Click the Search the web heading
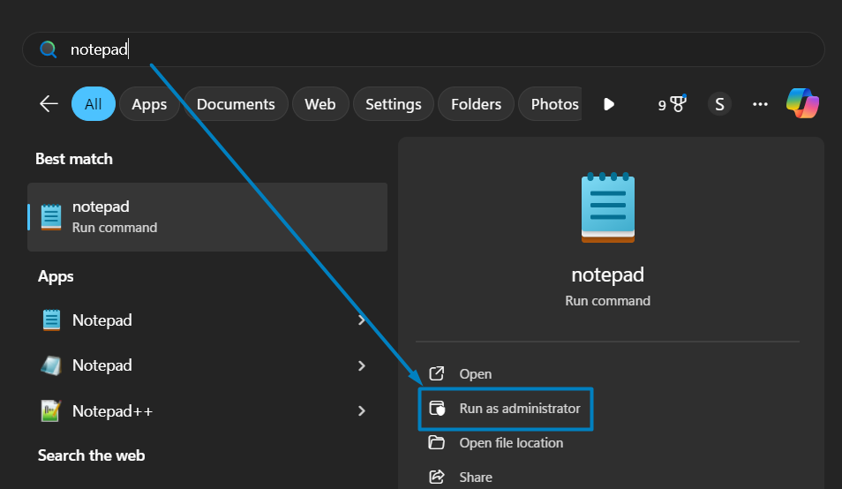The height and width of the screenshot is (489, 842). tap(91, 455)
